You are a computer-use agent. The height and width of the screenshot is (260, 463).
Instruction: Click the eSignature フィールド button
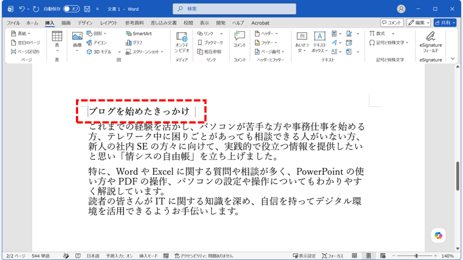point(430,42)
